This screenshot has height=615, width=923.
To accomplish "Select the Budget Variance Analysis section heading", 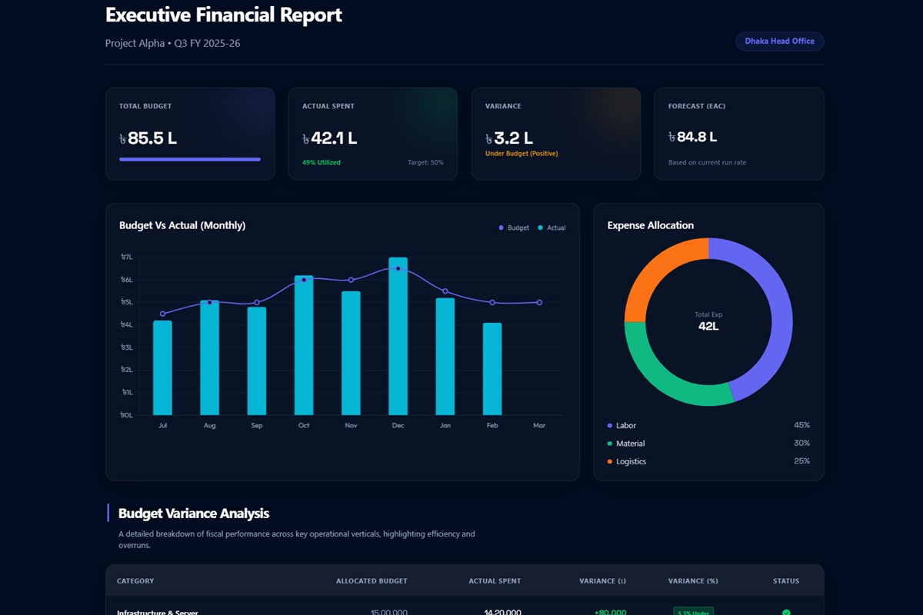I will 193,514.
